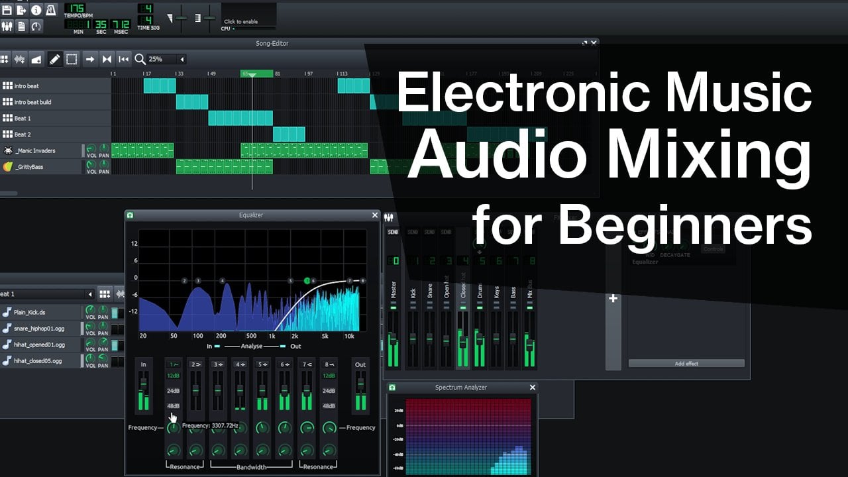Image resolution: width=848 pixels, height=477 pixels.
Task: Click the Equalizer output gain fader
Action: [360, 391]
